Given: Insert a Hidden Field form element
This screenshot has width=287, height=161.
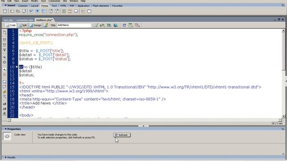Looking at the screenshot, I should click(18, 11).
